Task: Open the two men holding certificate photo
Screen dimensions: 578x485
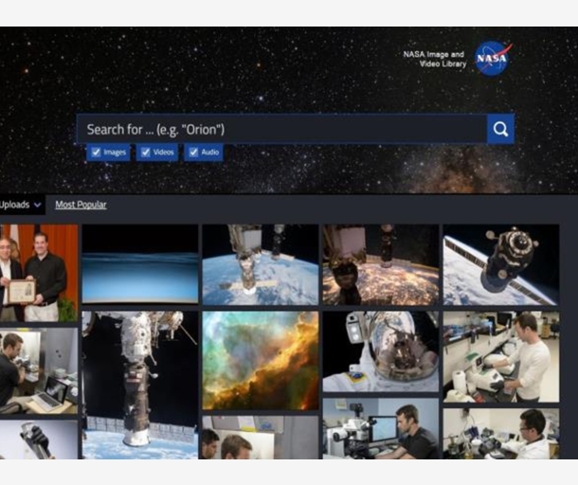Action: [39, 273]
